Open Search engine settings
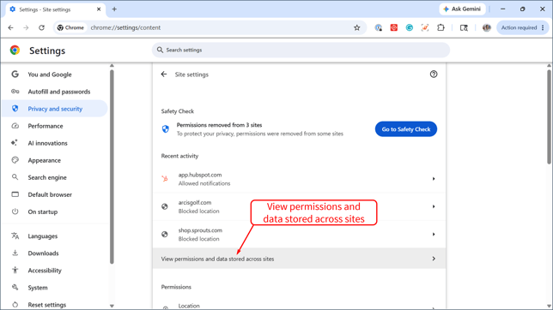The height and width of the screenshot is (310, 553). pos(55,177)
